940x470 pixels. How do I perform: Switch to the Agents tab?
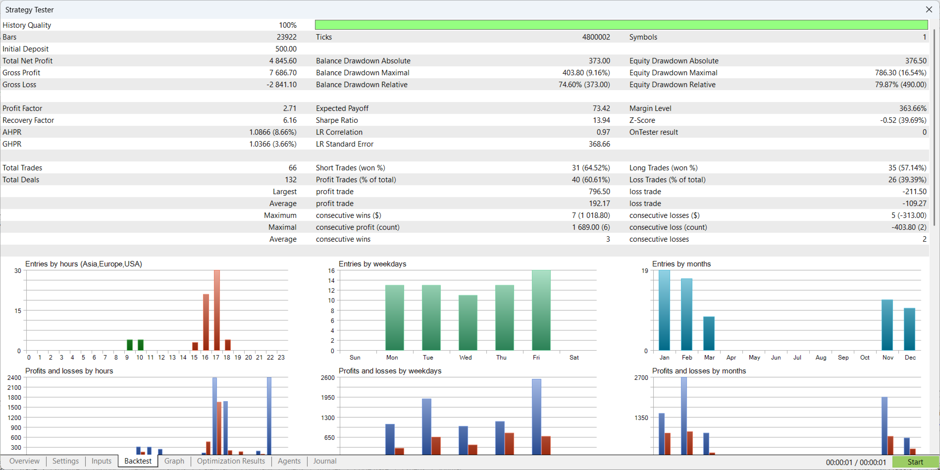click(289, 461)
